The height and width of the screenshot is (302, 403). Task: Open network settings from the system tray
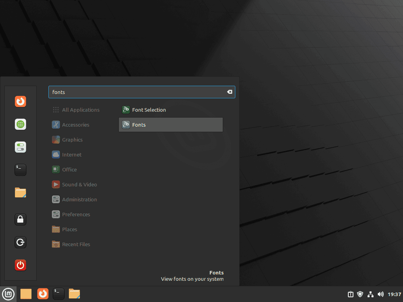coord(370,294)
